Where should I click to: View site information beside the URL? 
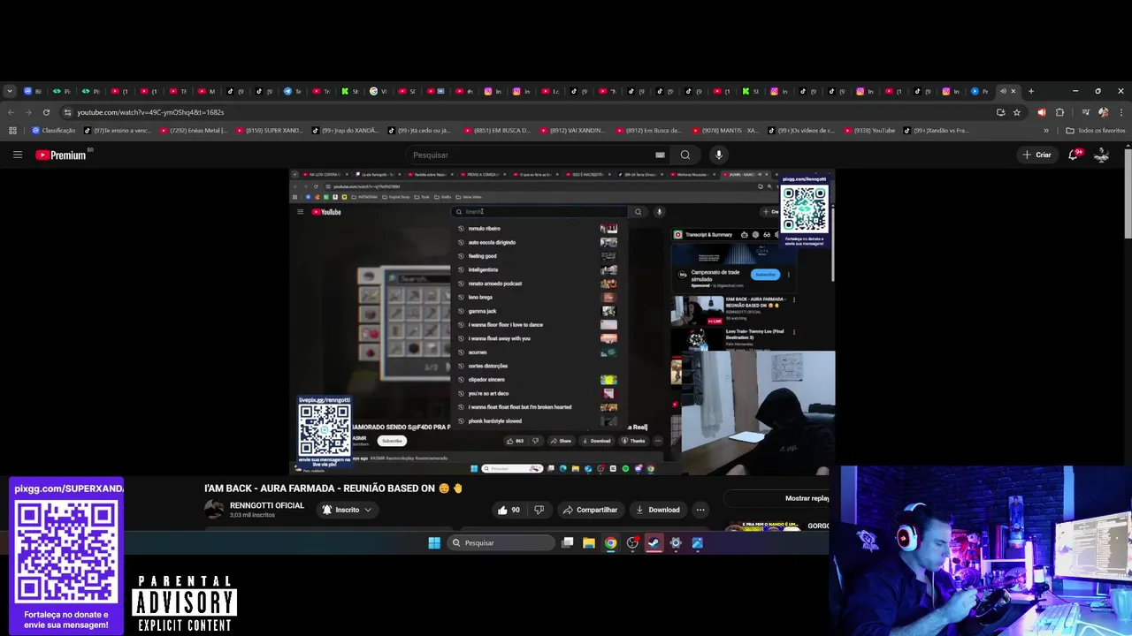[67, 112]
